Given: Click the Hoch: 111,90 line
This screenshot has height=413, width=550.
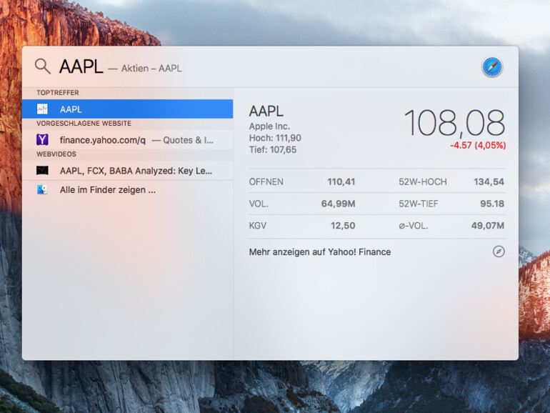Looking at the screenshot, I should pos(275,138).
